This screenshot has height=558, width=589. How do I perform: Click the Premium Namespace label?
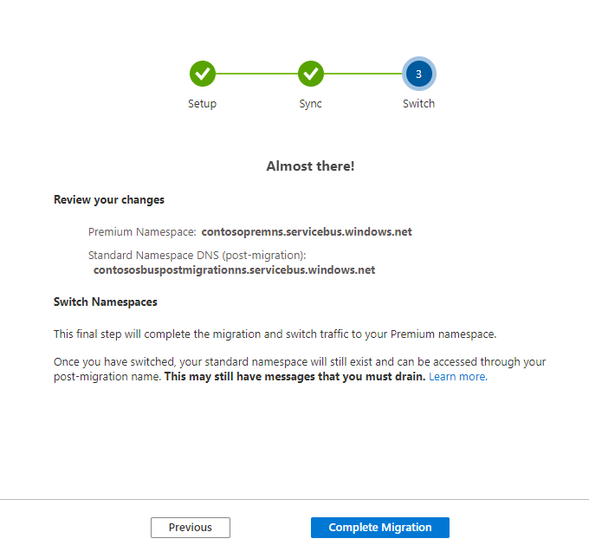tap(142, 232)
